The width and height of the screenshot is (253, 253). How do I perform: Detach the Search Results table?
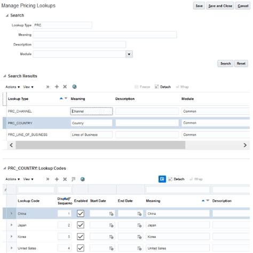click(x=163, y=87)
